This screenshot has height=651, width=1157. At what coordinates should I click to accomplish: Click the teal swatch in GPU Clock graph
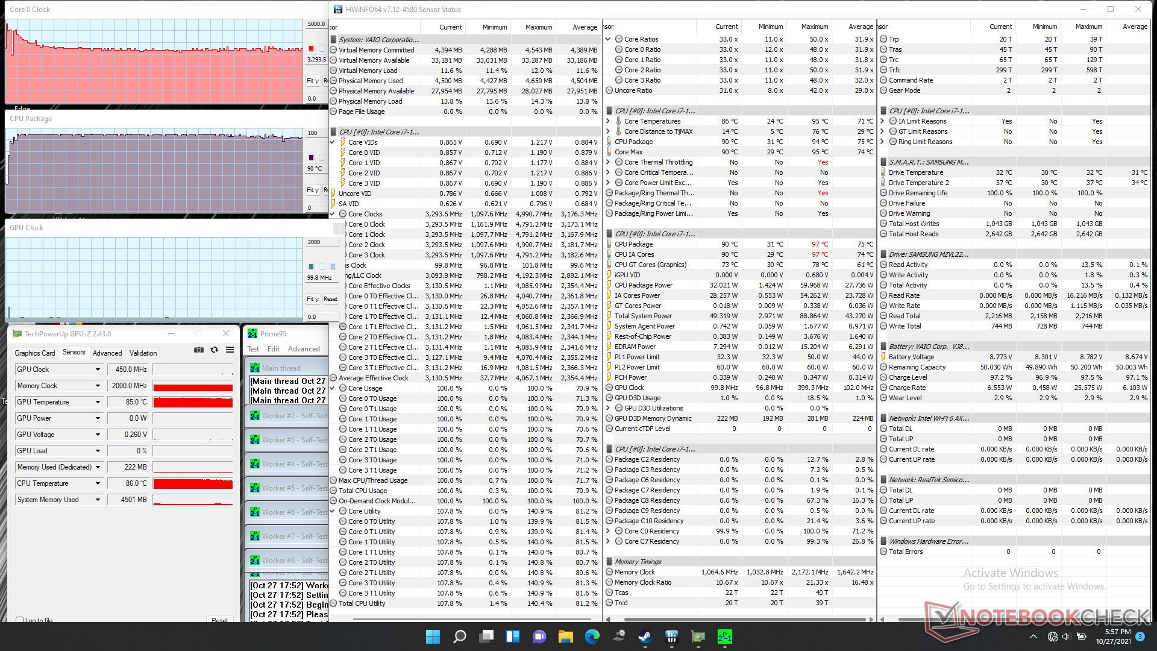(x=311, y=266)
